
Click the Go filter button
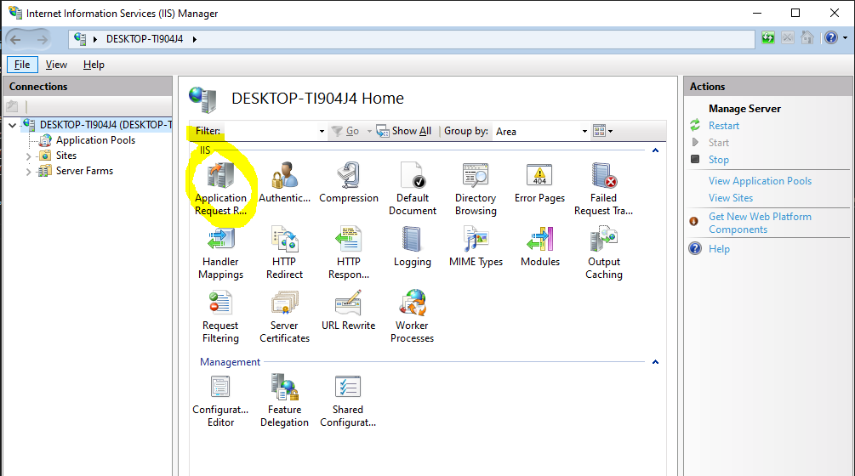point(345,131)
